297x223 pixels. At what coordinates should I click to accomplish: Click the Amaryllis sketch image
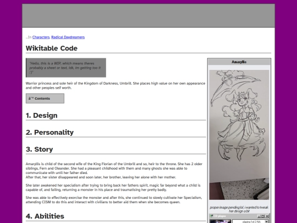[239, 135]
